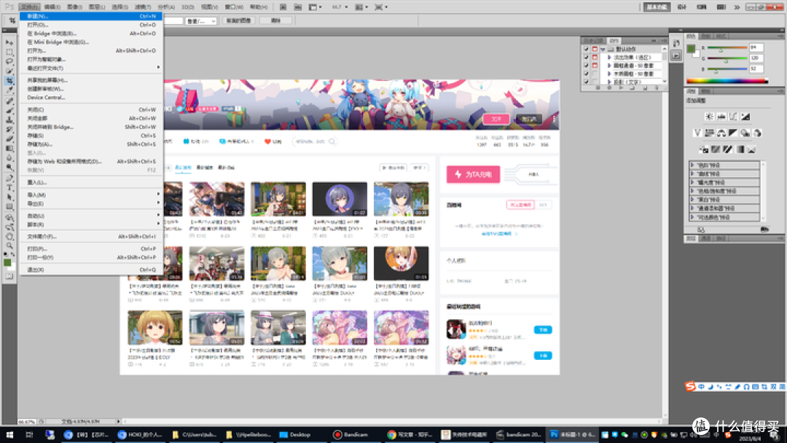Click the G value input field
Viewport: 787px width, 443px height.
756,58
